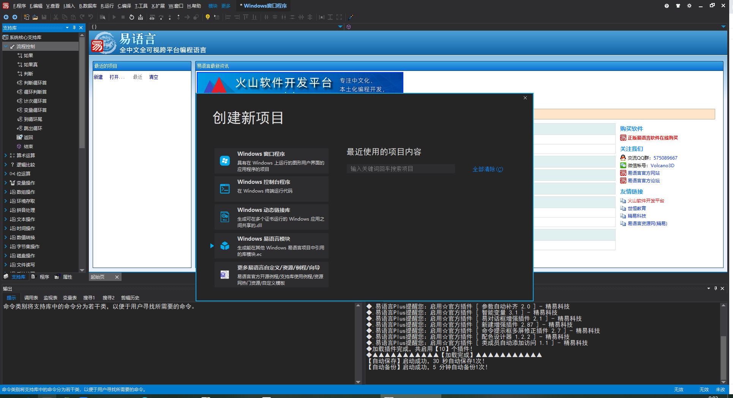Toggle the pin on the 输出 panel
This screenshot has height=398, width=733.
click(x=716, y=288)
